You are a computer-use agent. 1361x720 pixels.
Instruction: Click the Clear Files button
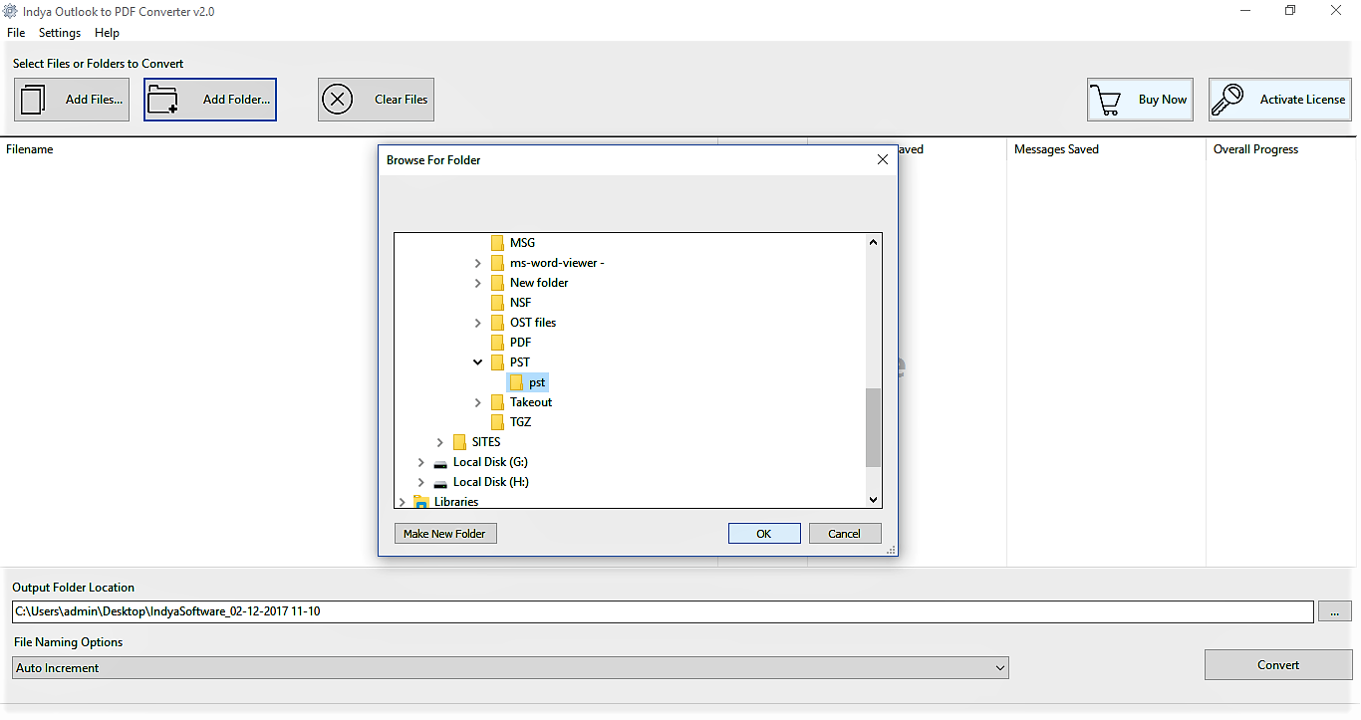point(376,100)
